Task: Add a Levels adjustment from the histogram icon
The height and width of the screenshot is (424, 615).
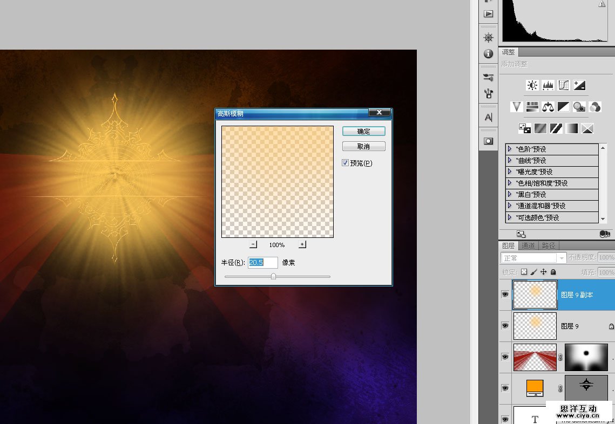Action: point(548,85)
